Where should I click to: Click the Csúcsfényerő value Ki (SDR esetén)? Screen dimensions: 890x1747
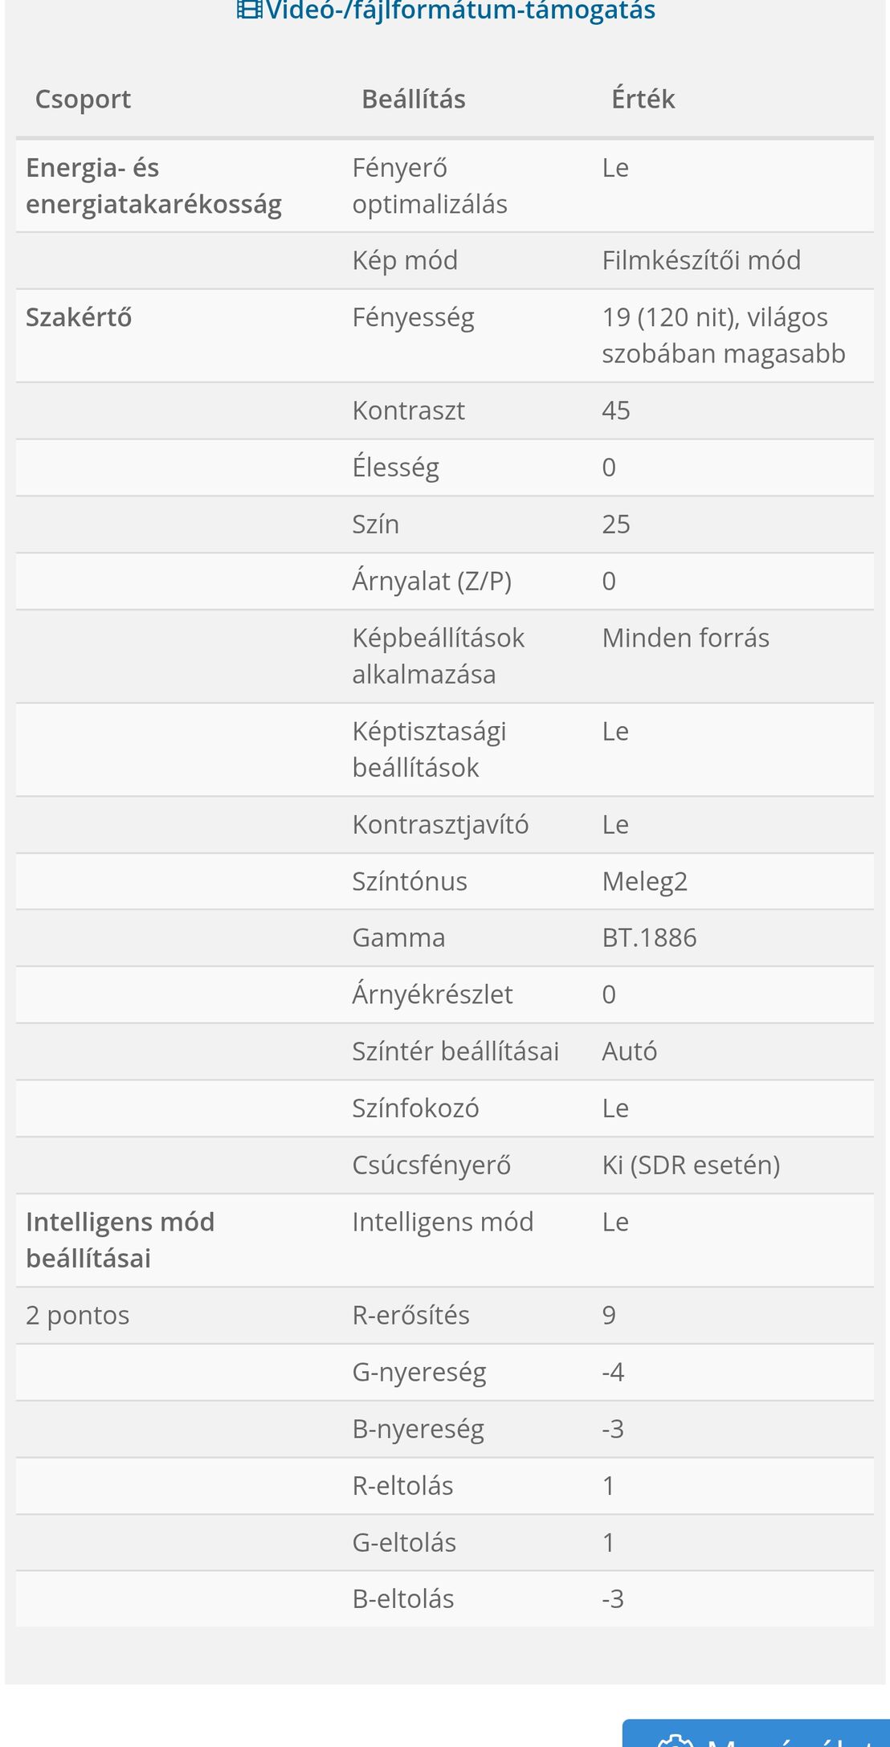click(x=691, y=1165)
